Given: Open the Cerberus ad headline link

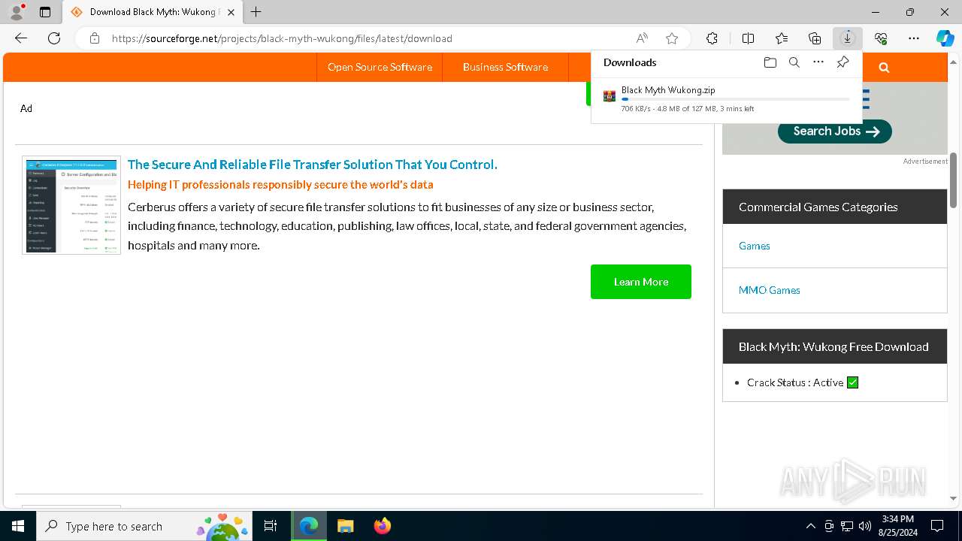Looking at the screenshot, I should coord(313,165).
